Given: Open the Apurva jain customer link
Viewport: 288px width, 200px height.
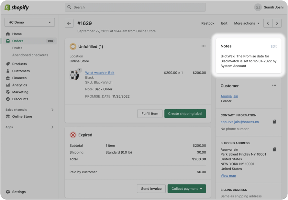Looking at the screenshot, I should coord(229,96).
